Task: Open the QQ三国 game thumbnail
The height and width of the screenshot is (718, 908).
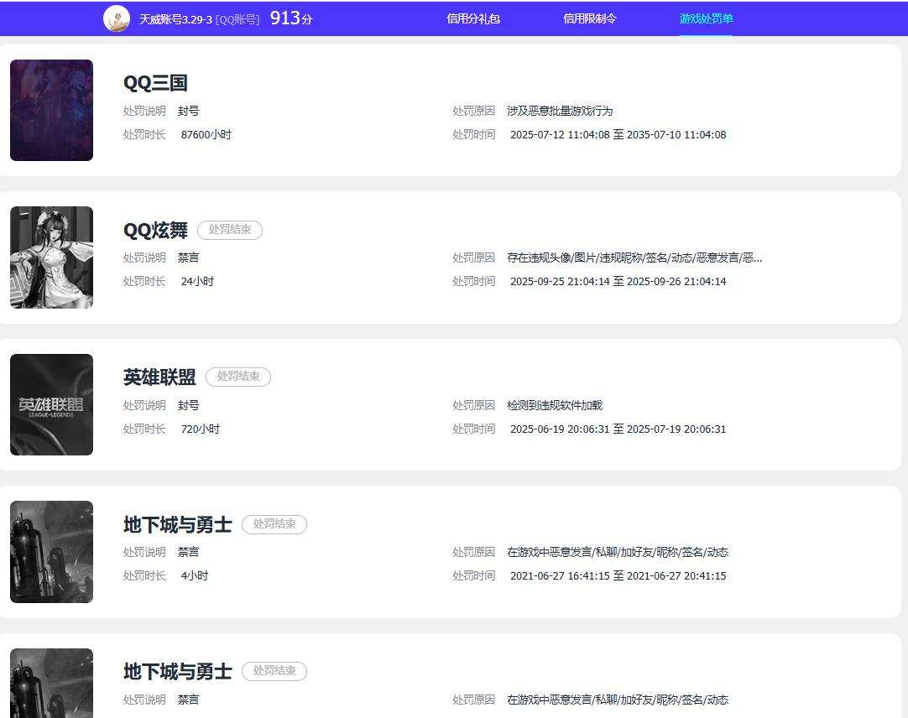Action: pyautogui.click(x=51, y=110)
